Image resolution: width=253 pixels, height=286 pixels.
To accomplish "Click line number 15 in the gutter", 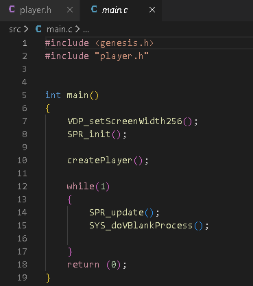I will tap(22, 226).
